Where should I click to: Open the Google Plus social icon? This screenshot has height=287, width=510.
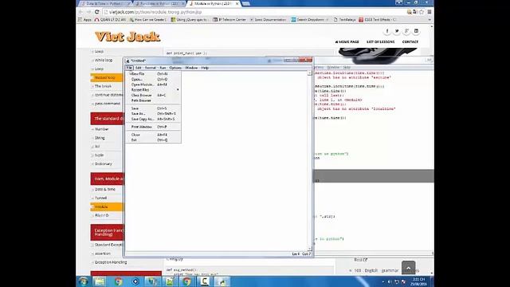pos(406,31)
